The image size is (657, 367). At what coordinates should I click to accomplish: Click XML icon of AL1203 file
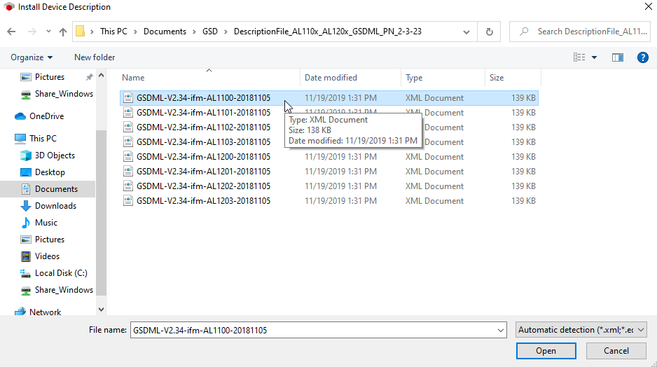pos(128,201)
